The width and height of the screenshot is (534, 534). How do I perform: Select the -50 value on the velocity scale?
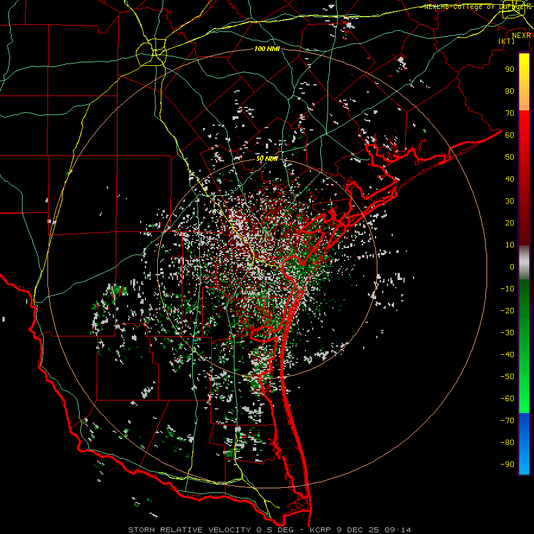coord(507,376)
